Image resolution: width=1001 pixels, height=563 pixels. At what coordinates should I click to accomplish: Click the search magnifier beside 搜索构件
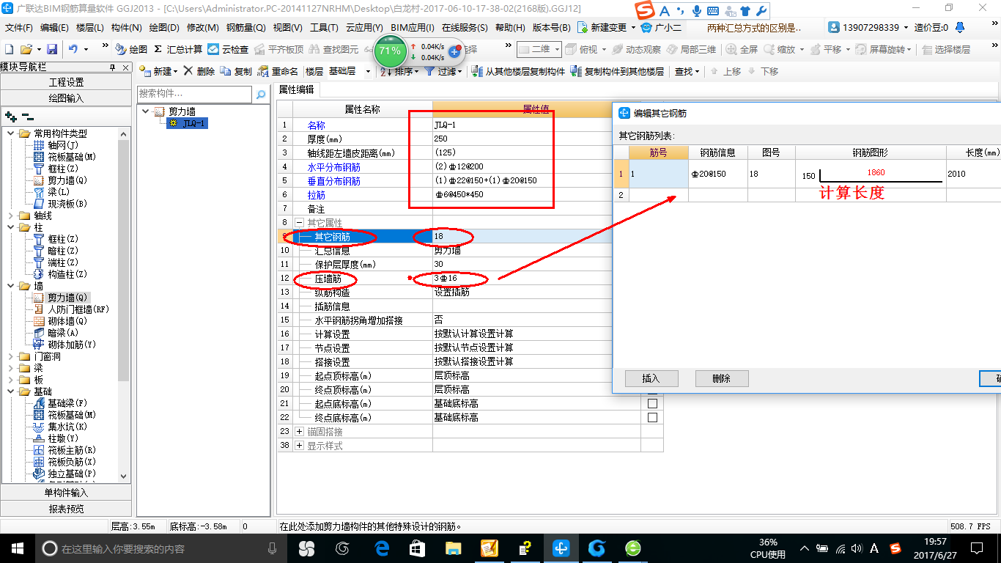[x=260, y=94]
